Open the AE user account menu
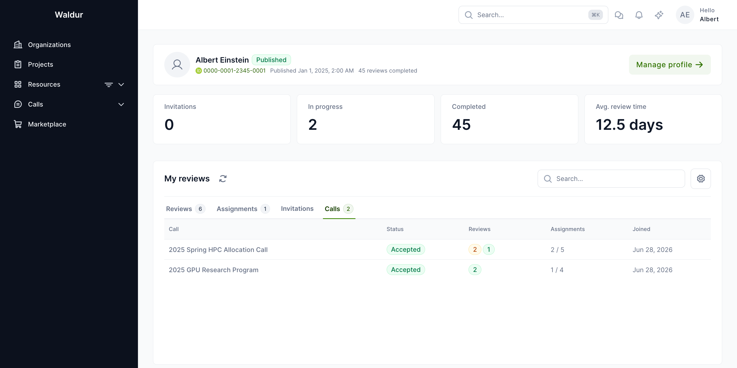737x368 pixels. [x=685, y=15]
